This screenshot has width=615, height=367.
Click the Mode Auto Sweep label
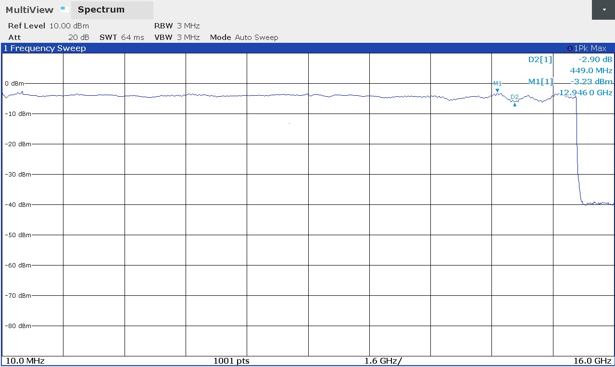tap(244, 38)
